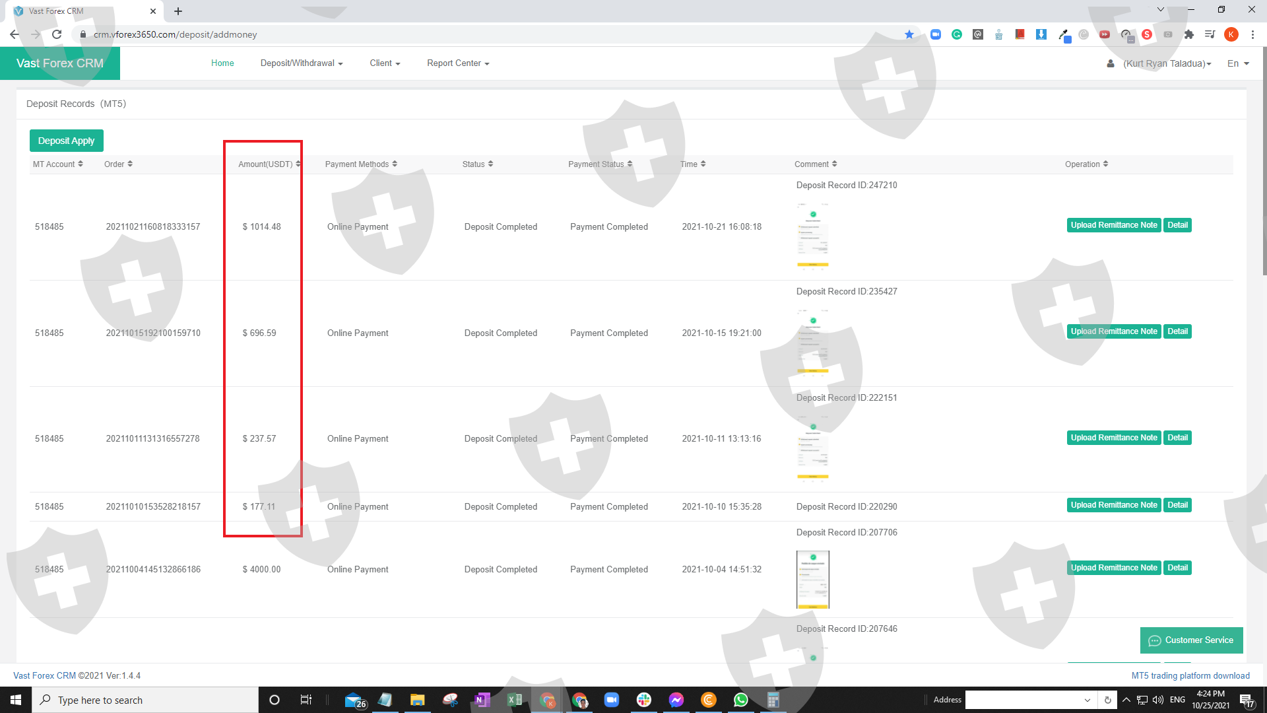Open the color picker eyedropper extension

pyautogui.click(x=1063, y=34)
